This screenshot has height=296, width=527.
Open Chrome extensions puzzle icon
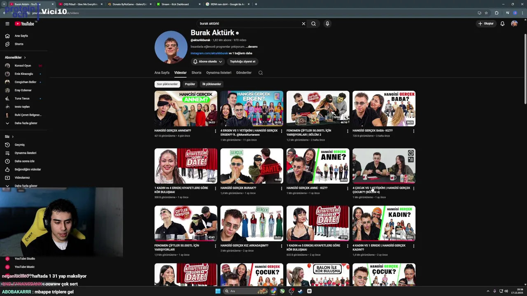[x=497, y=13]
